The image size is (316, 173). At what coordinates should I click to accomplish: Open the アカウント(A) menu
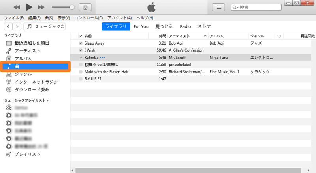coord(120,18)
